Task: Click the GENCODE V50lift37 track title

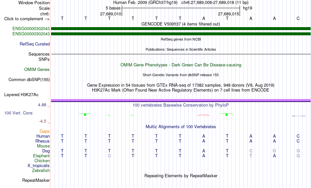Action: [180, 24]
